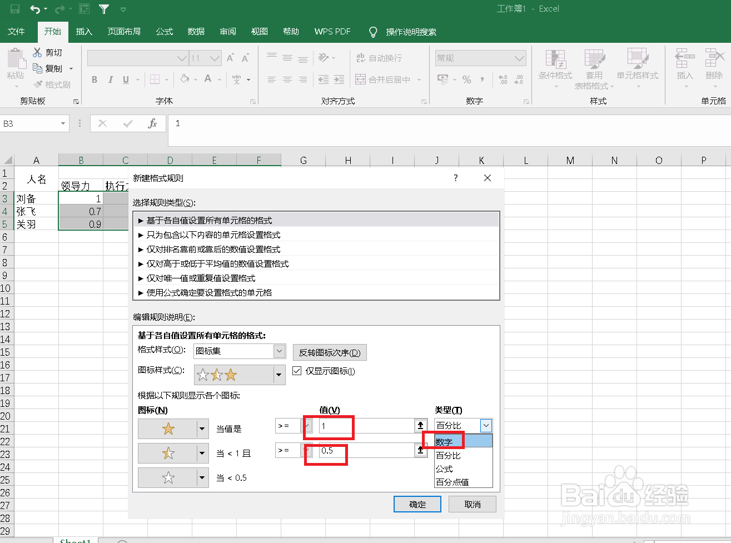Click the 反转图标次序 button
The image size is (731, 543).
point(330,352)
